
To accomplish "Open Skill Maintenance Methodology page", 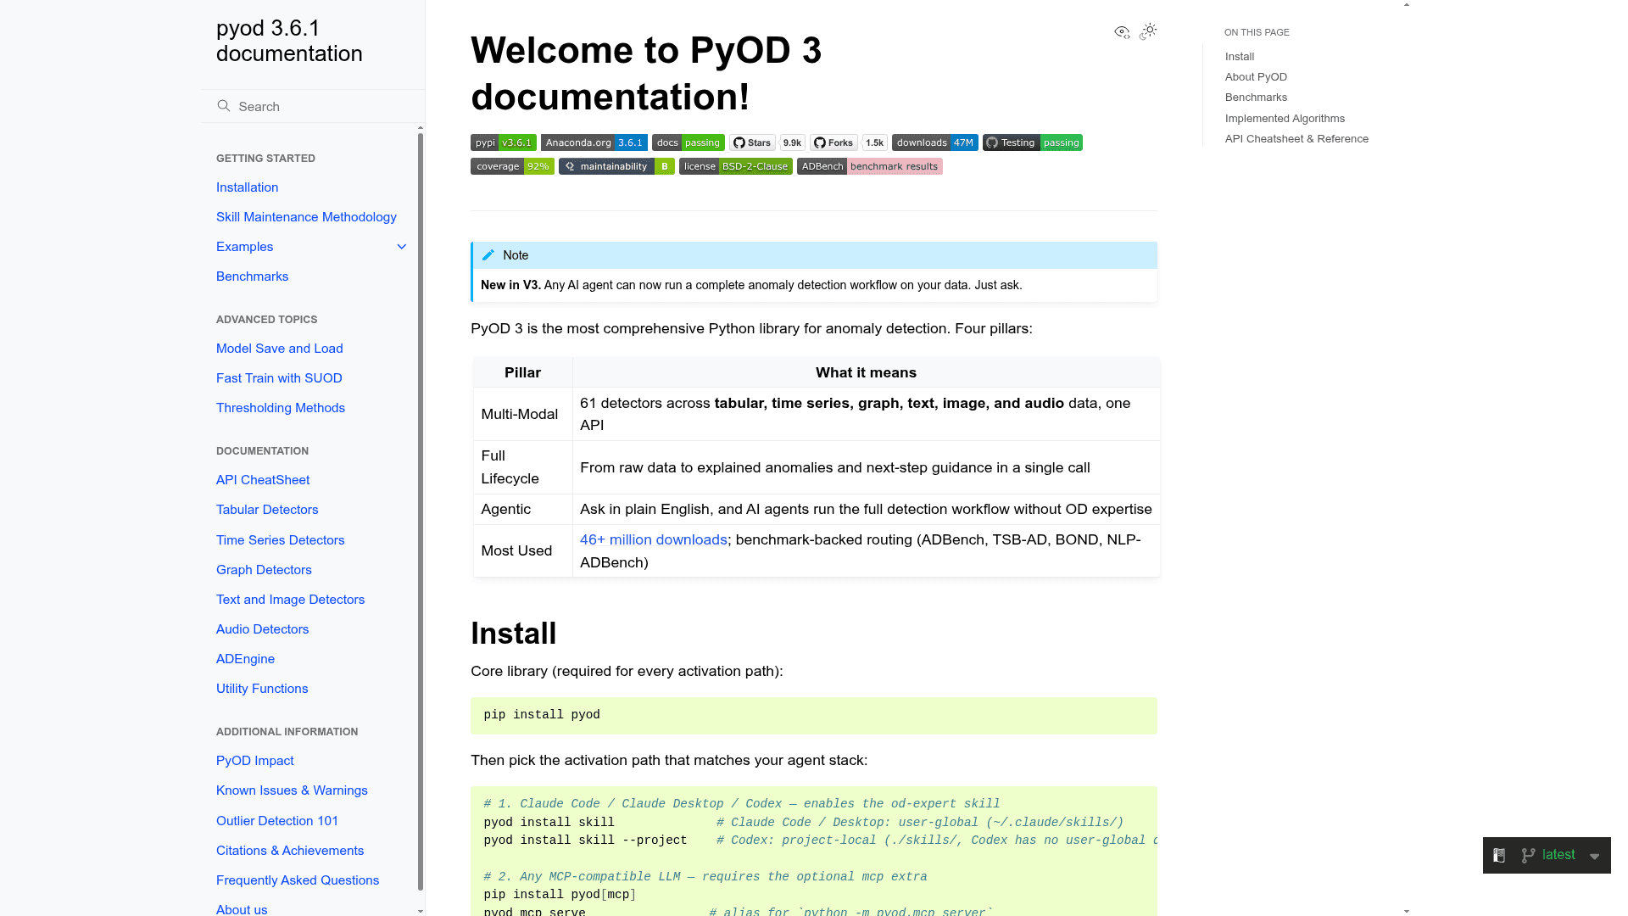I will click(306, 217).
